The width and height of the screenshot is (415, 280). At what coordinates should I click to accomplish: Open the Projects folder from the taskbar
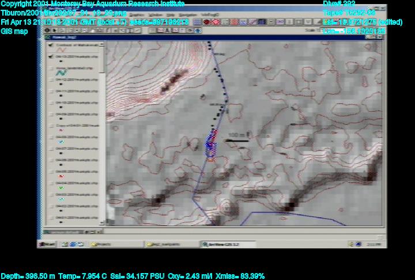(x=101, y=244)
